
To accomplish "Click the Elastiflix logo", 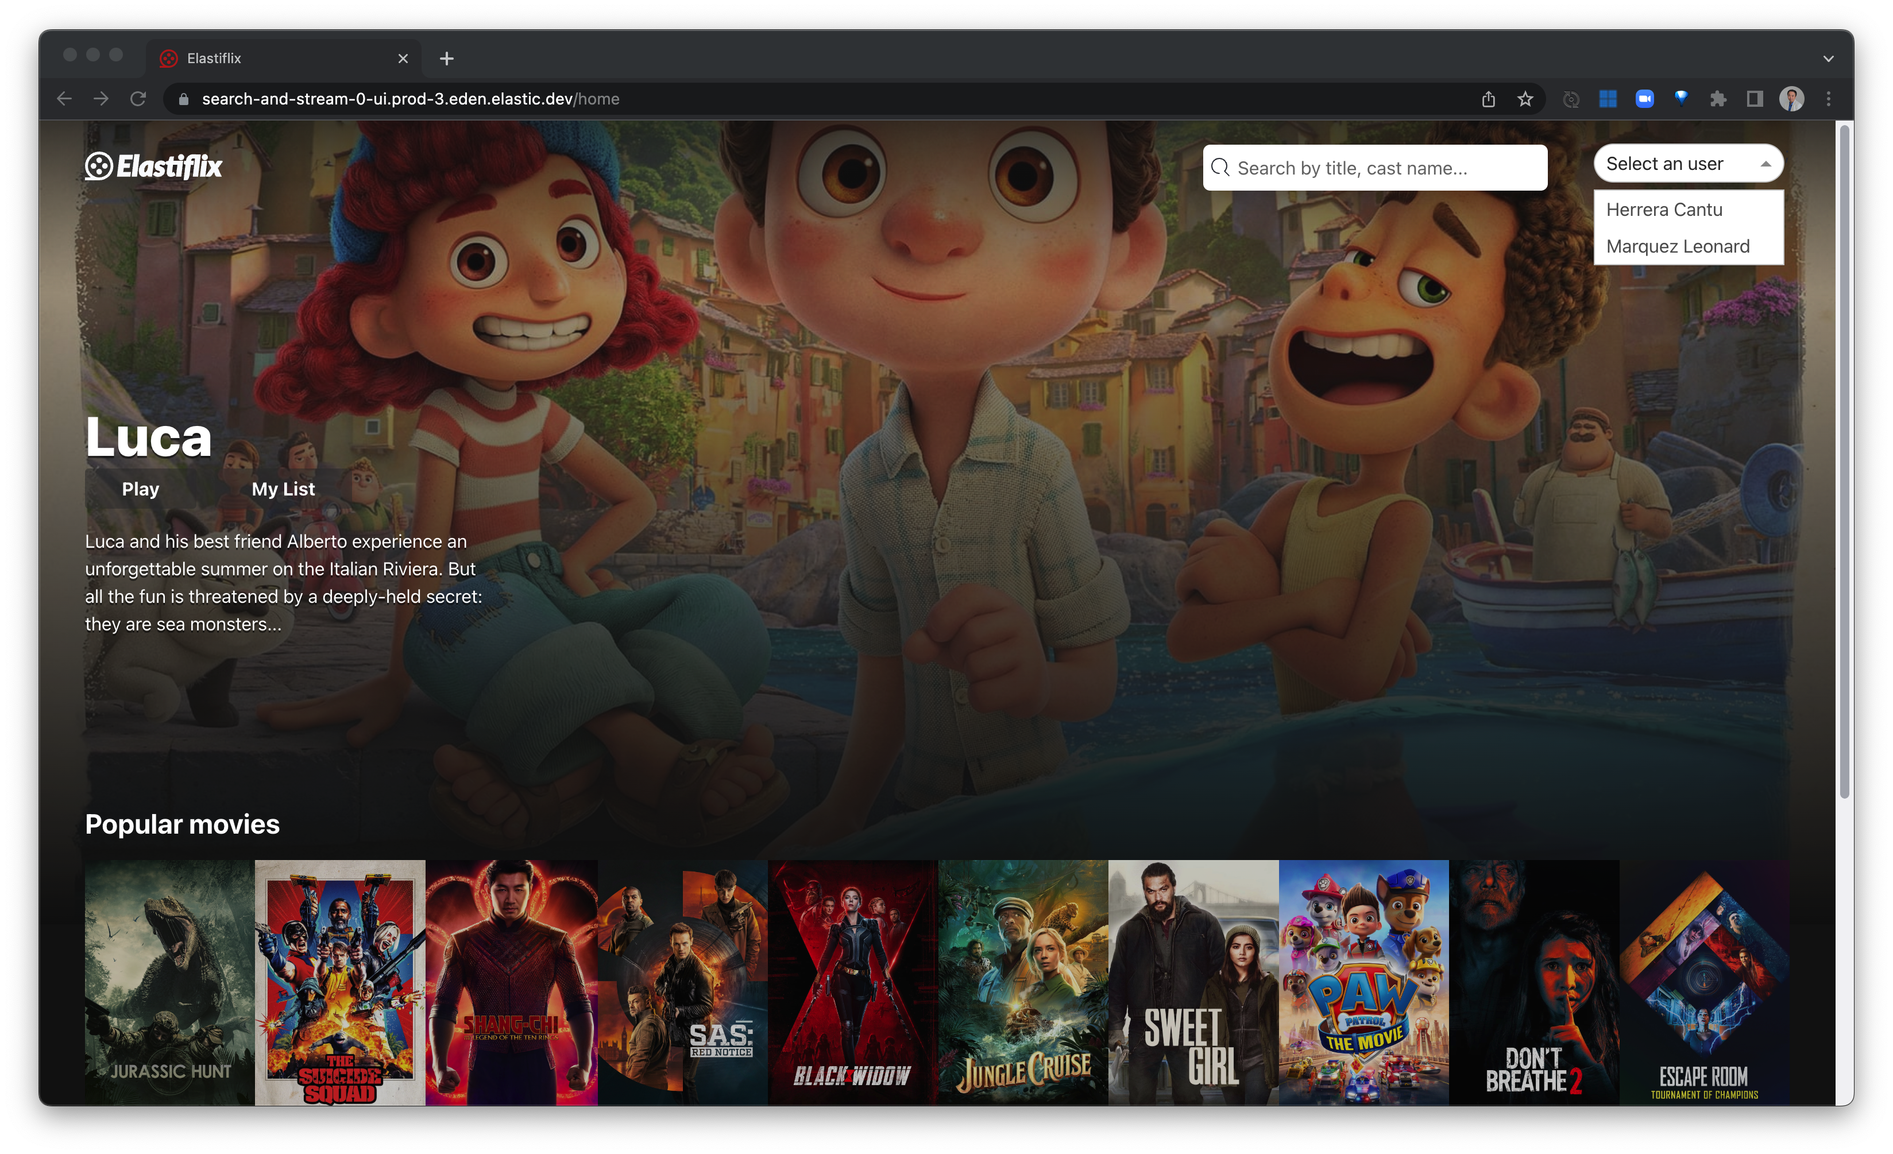I will pyautogui.click(x=154, y=166).
